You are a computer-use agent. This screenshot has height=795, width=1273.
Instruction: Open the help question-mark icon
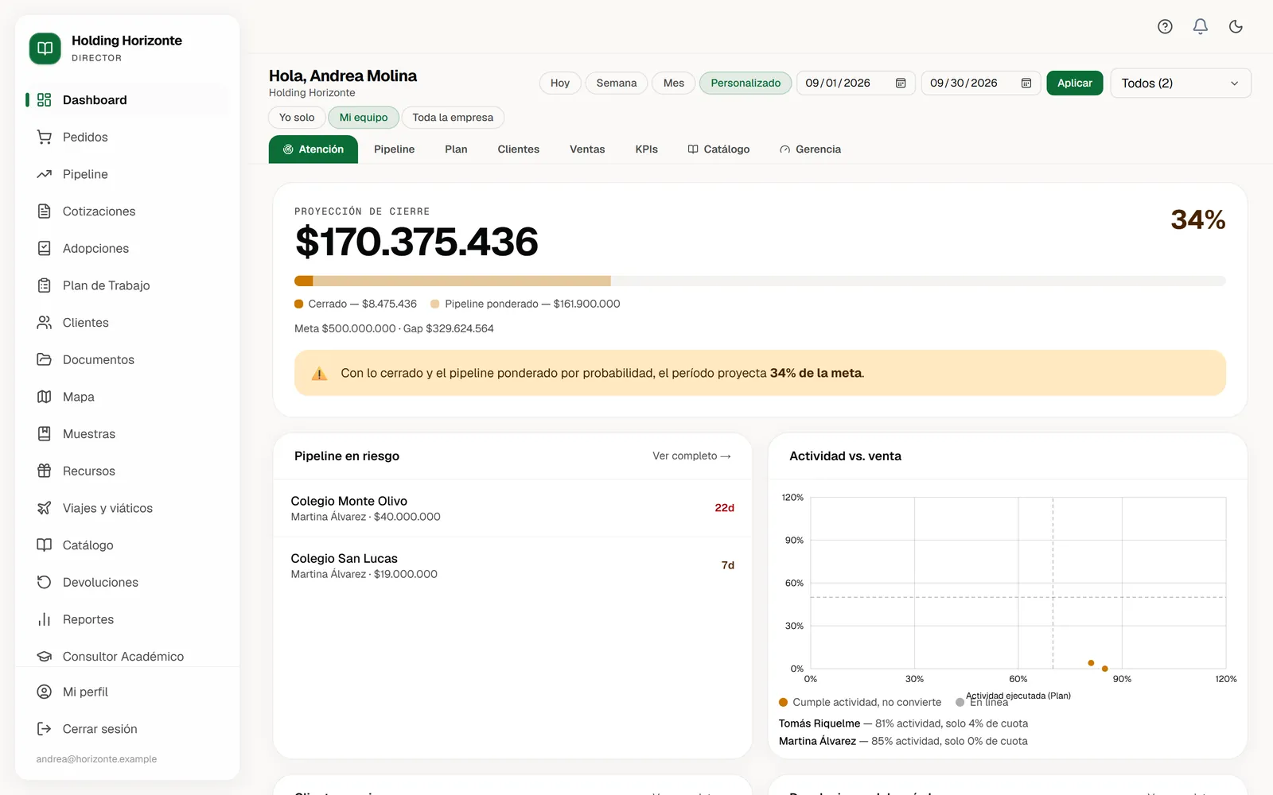point(1165,26)
